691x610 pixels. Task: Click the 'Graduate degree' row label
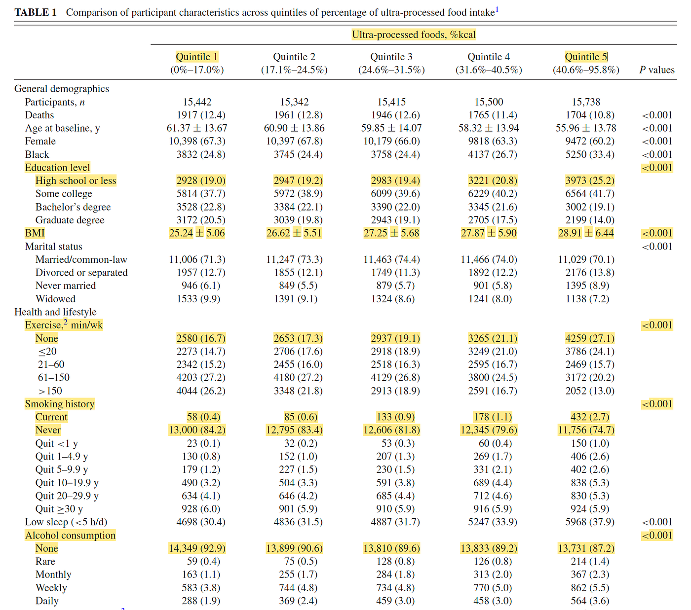70,220
